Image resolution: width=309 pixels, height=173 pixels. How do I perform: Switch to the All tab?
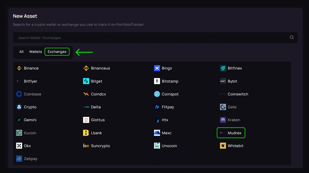21,52
